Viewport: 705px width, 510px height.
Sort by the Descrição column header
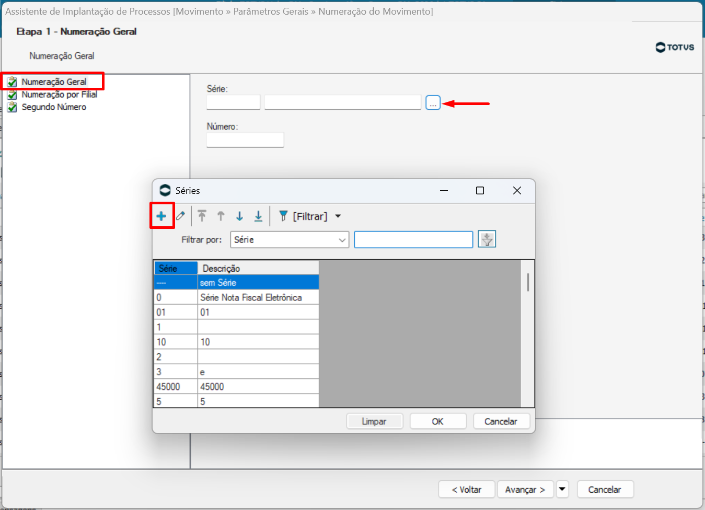click(258, 268)
